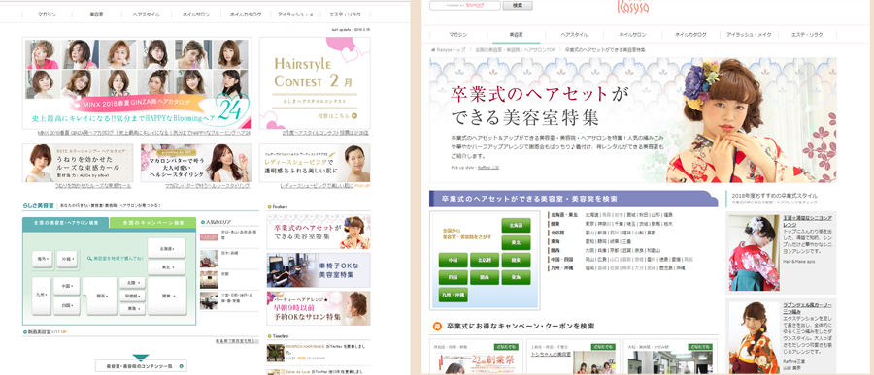Select the highlighted 美容室 tab on right page
The height and width of the screenshot is (375, 874).
[517, 35]
